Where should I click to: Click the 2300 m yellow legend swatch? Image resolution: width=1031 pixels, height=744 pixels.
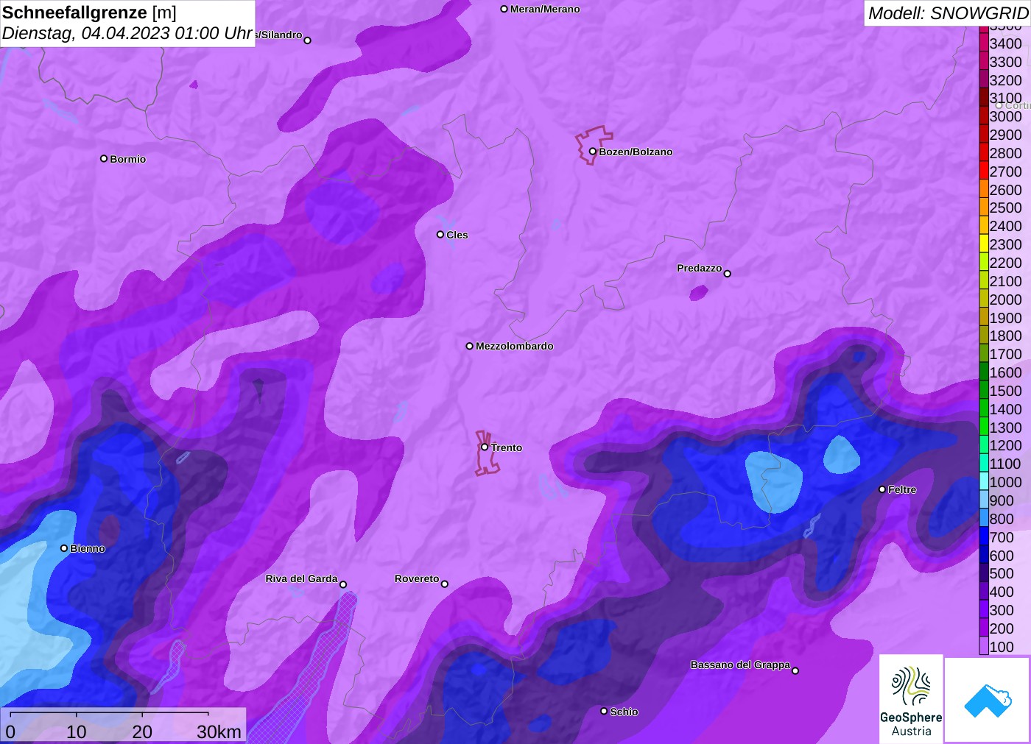tap(984, 244)
